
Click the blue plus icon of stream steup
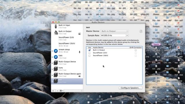(x=56, y=51)
